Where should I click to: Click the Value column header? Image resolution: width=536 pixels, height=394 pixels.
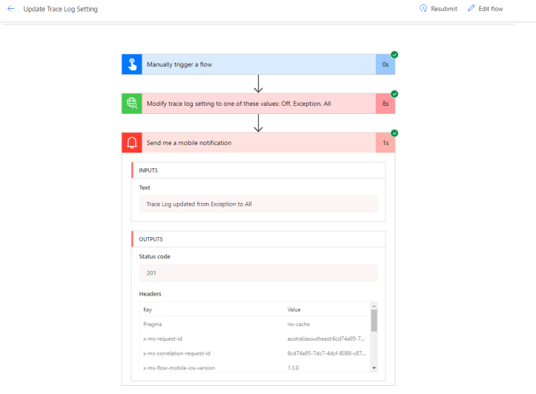[x=294, y=310]
